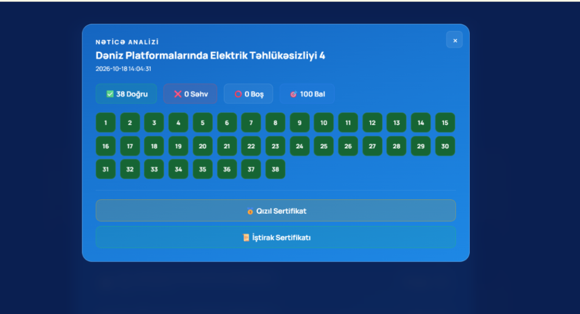The image size is (580, 314).
Task: View question 27 answer
Action: (372, 147)
